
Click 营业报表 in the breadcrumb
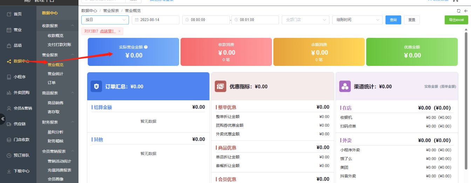[111, 11]
